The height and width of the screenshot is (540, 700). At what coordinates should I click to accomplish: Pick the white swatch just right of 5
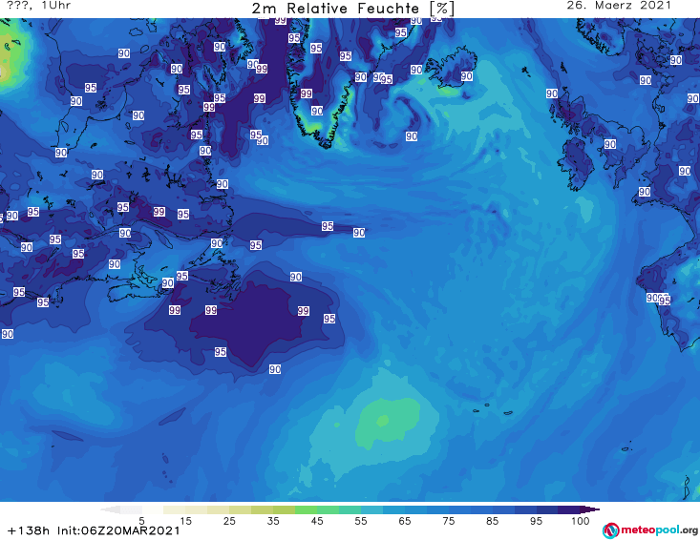pos(153,509)
